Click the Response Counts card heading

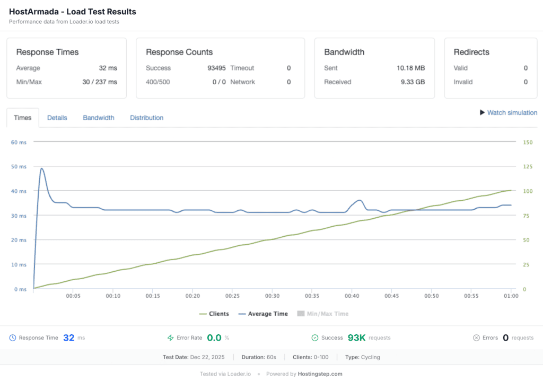179,52
